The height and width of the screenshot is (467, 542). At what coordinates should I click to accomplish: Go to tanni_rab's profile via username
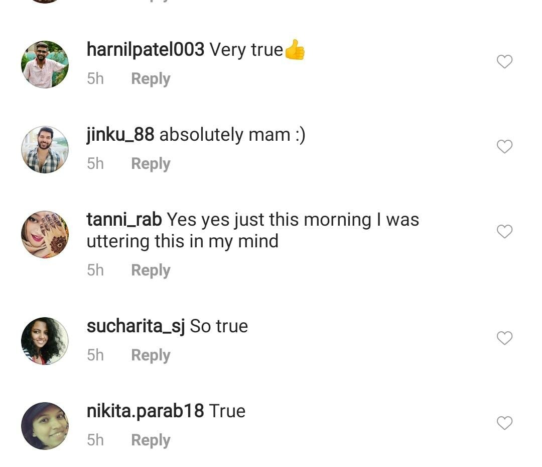tap(124, 220)
